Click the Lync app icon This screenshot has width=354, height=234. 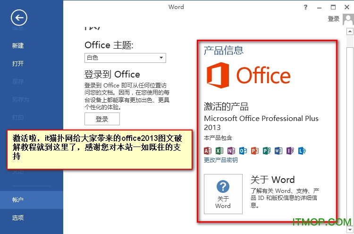(x=302, y=151)
